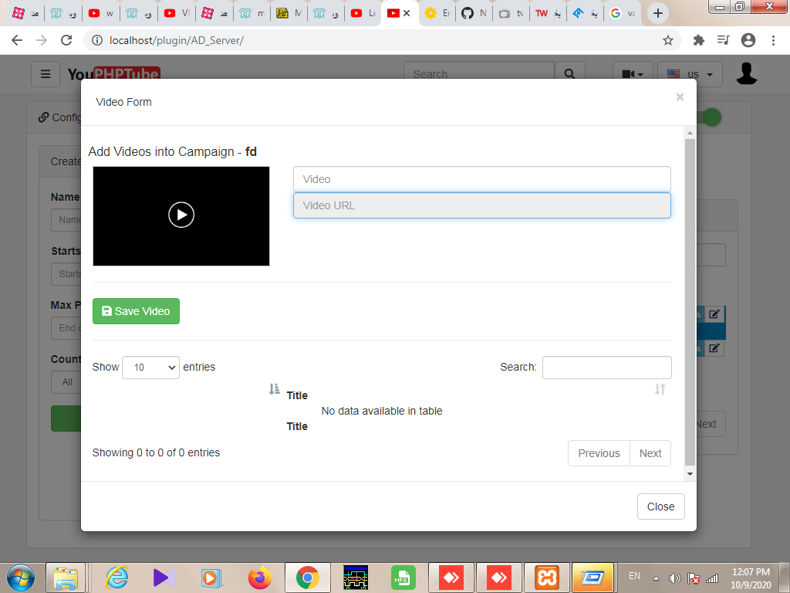Click the search magnifier icon in the header

(x=570, y=73)
